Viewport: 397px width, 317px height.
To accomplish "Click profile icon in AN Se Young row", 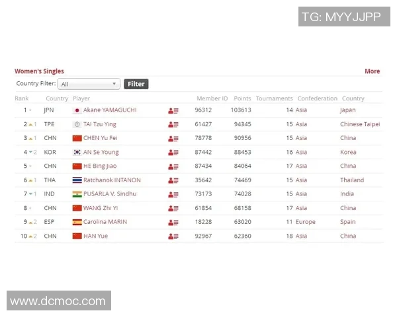I will pos(173,152).
